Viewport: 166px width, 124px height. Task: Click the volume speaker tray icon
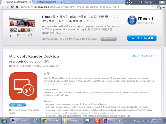[x=147, y=121]
